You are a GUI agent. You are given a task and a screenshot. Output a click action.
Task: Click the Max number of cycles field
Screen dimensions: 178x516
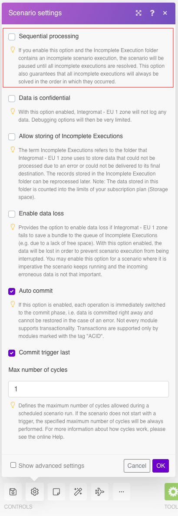(x=89, y=389)
